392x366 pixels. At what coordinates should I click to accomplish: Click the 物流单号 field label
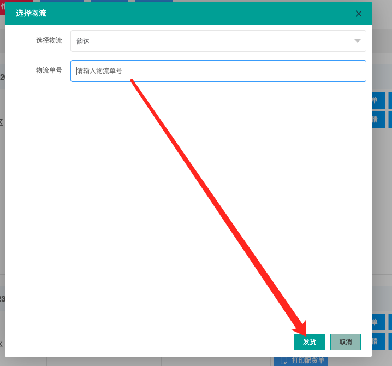point(49,70)
